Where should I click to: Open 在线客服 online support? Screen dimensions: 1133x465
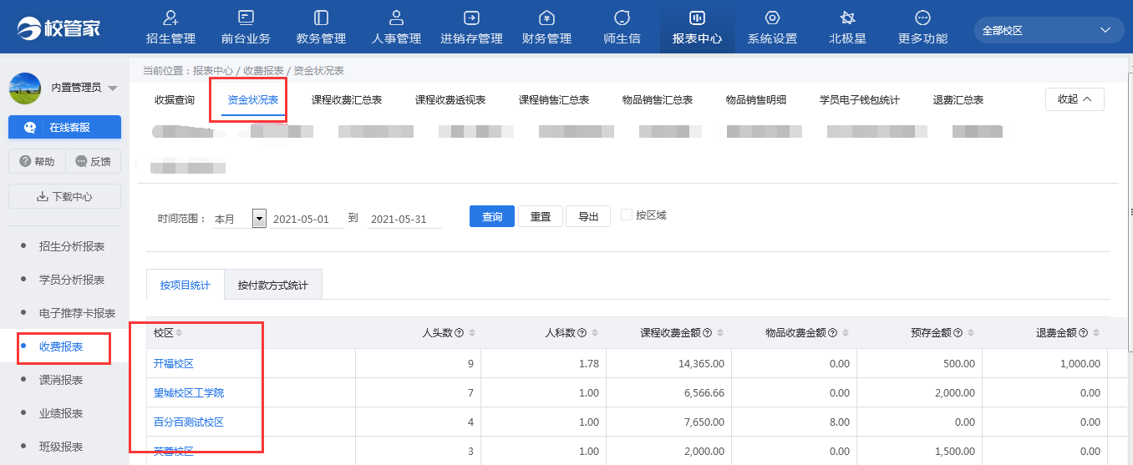64,127
